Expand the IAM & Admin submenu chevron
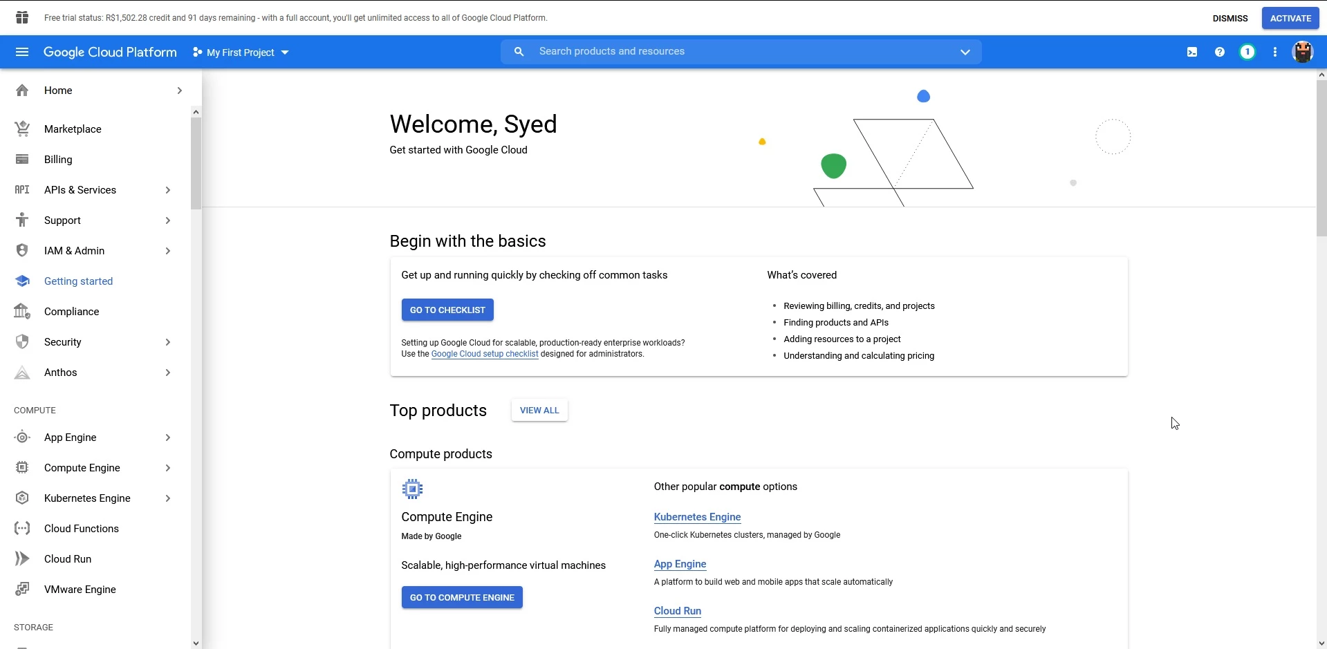Screen dimensions: 1327x649 (168, 251)
